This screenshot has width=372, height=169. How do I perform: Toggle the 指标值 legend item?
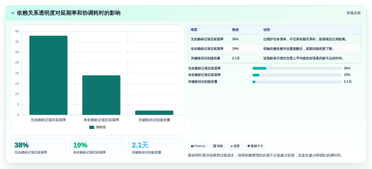click(97, 127)
